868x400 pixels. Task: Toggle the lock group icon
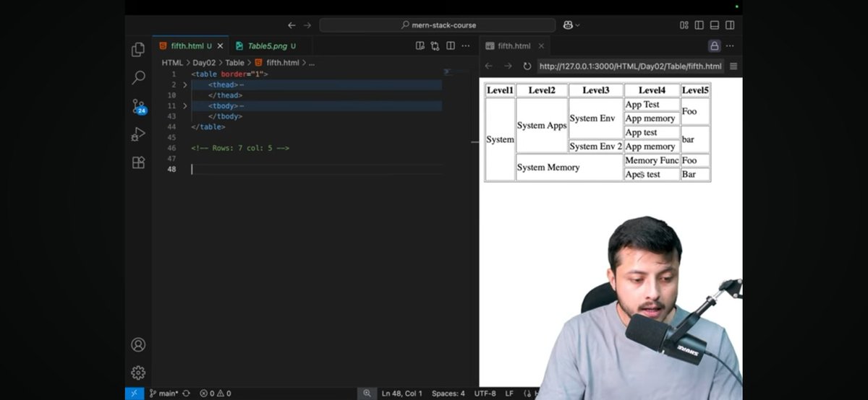pyautogui.click(x=714, y=45)
